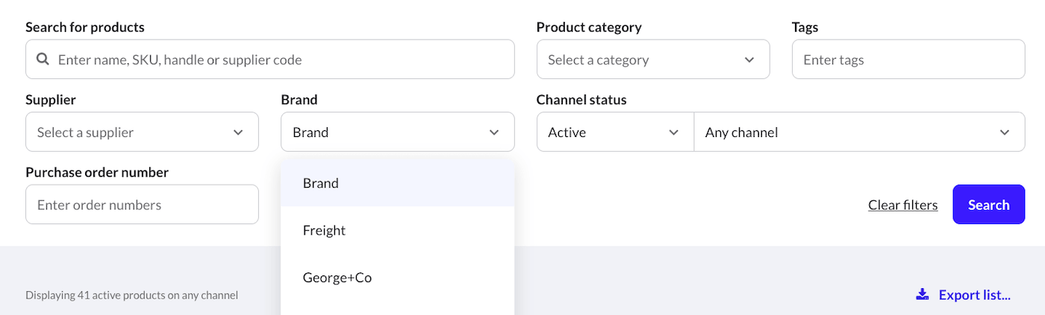The width and height of the screenshot is (1045, 315).
Task: Click the Active status chevron arrow
Action: [x=673, y=133]
